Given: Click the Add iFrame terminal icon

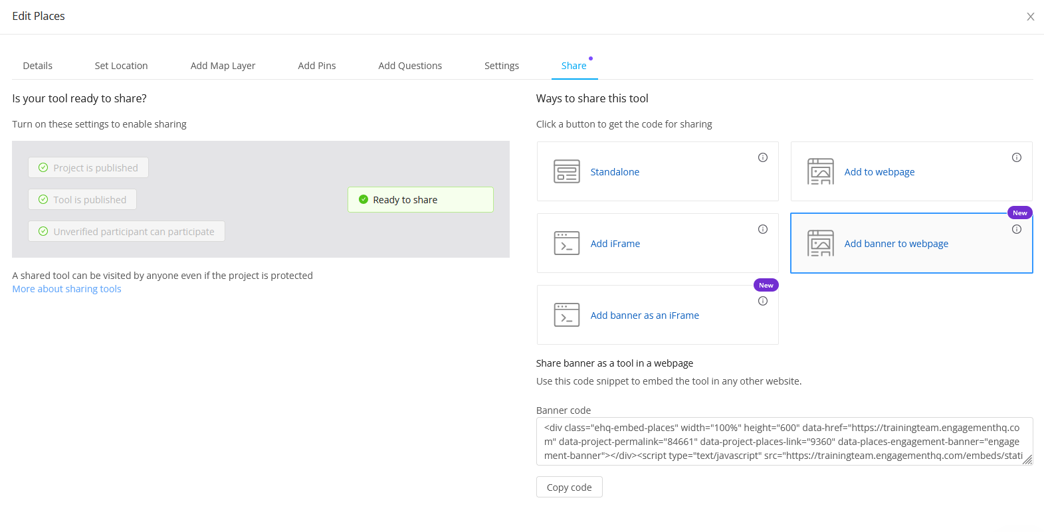Looking at the screenshot, I should click(566, 243).
